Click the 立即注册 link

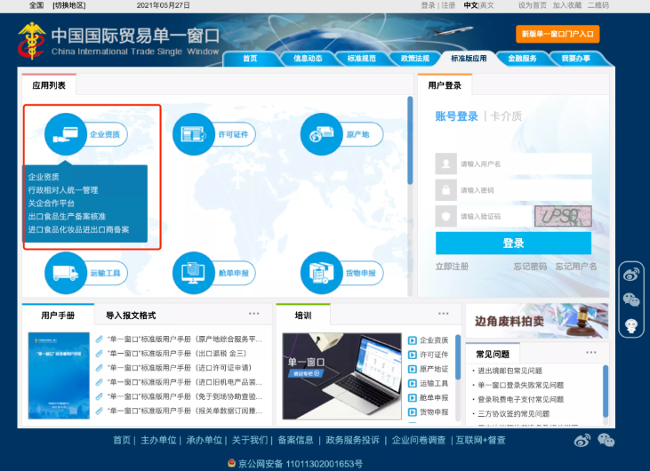tap(452, 267)
